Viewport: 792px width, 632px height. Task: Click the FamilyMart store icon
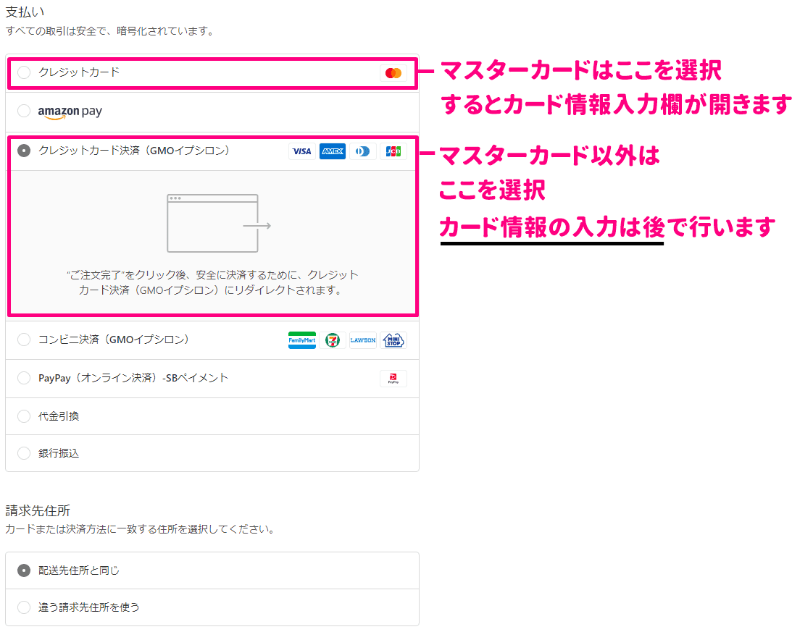coord(301,340)
